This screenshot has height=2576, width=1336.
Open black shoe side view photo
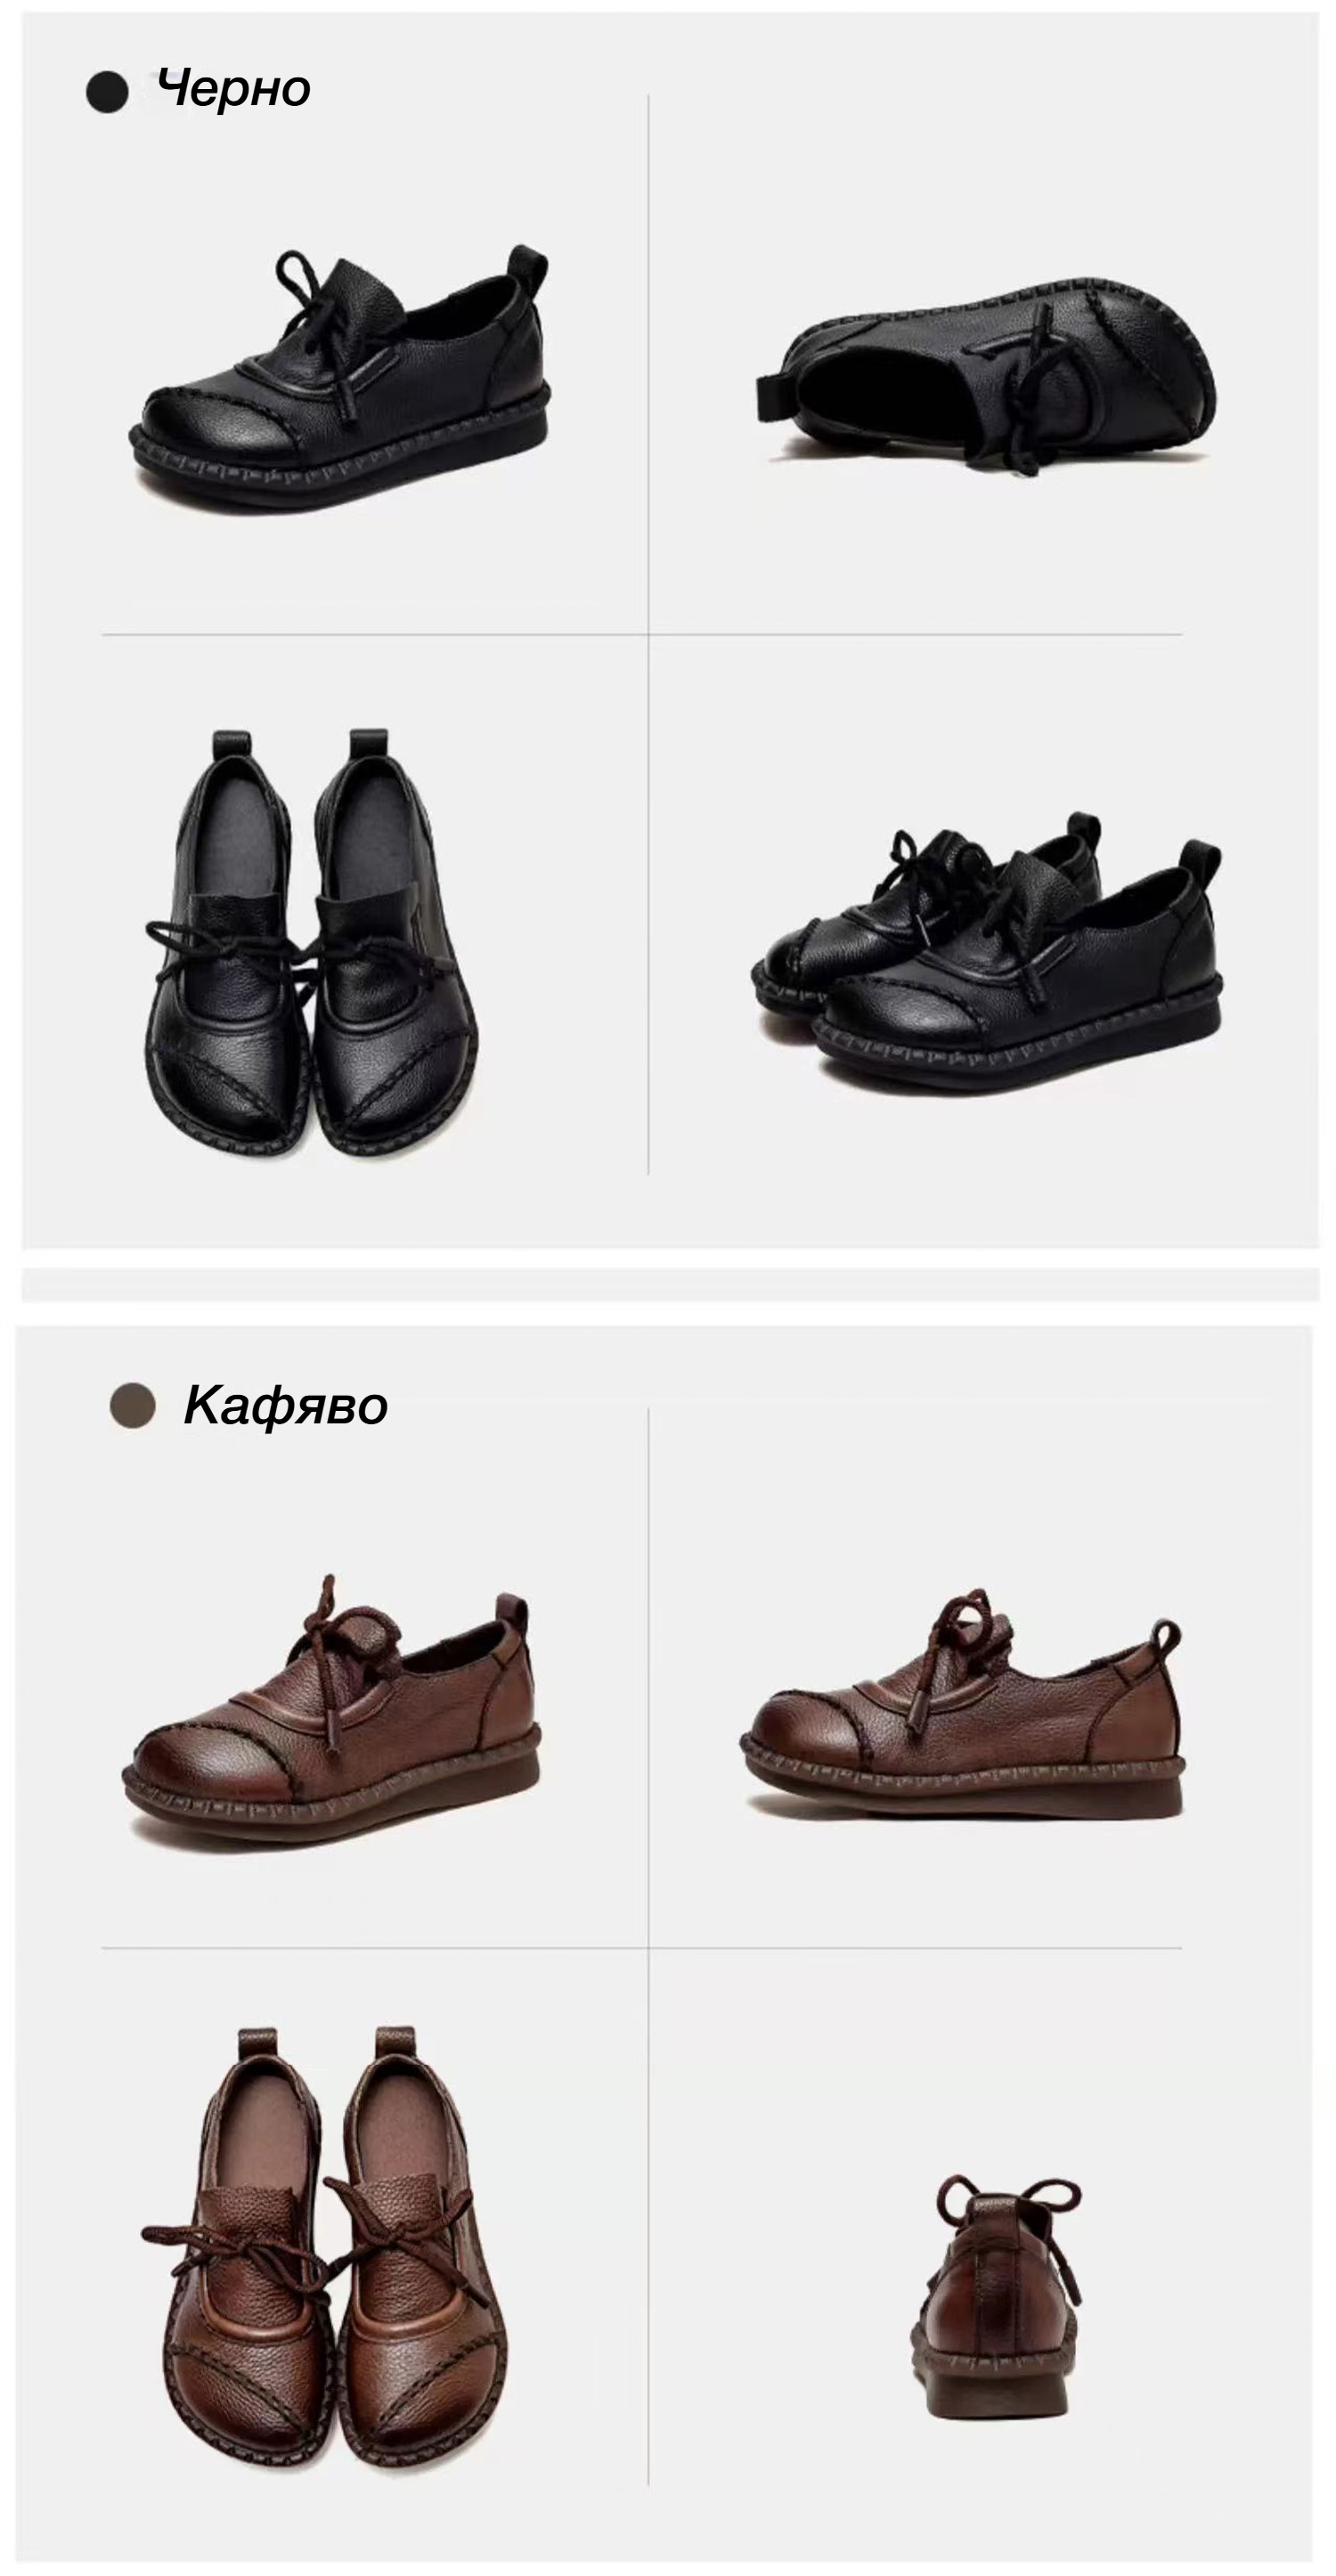click(x=340, y=377)
